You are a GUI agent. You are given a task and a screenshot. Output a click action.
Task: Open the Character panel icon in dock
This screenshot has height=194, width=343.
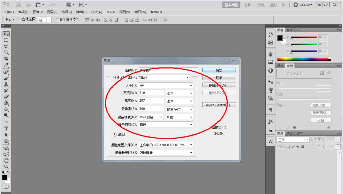coord(271,142)
